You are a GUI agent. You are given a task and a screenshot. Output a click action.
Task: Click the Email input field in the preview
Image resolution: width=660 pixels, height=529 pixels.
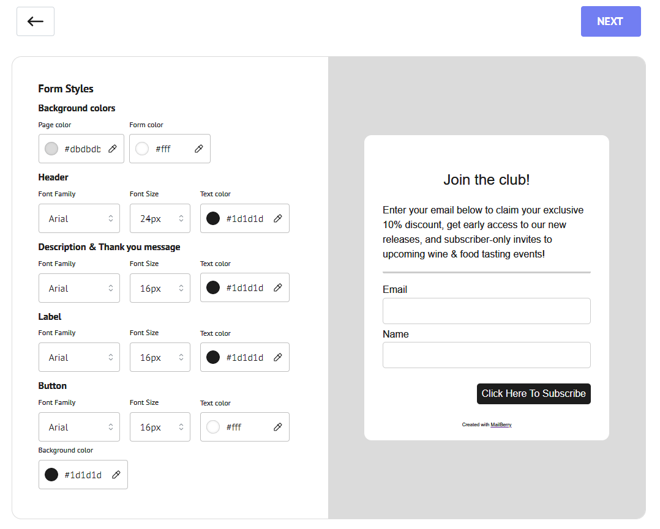pos(486,311)
